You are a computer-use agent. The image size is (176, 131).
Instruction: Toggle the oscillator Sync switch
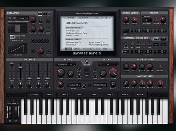pos(49,52)
